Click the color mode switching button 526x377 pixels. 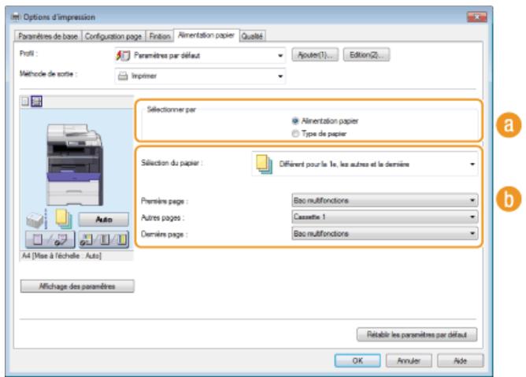(104, 239)
